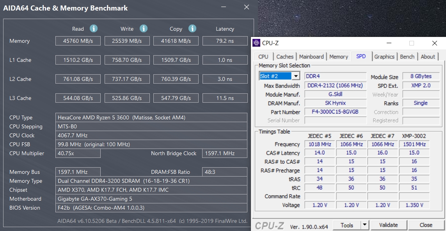Viewport: 446px width, 231px height.
Task: Open the Mainboard tab in CPU-Z
Action: click(x=311, y=57)
